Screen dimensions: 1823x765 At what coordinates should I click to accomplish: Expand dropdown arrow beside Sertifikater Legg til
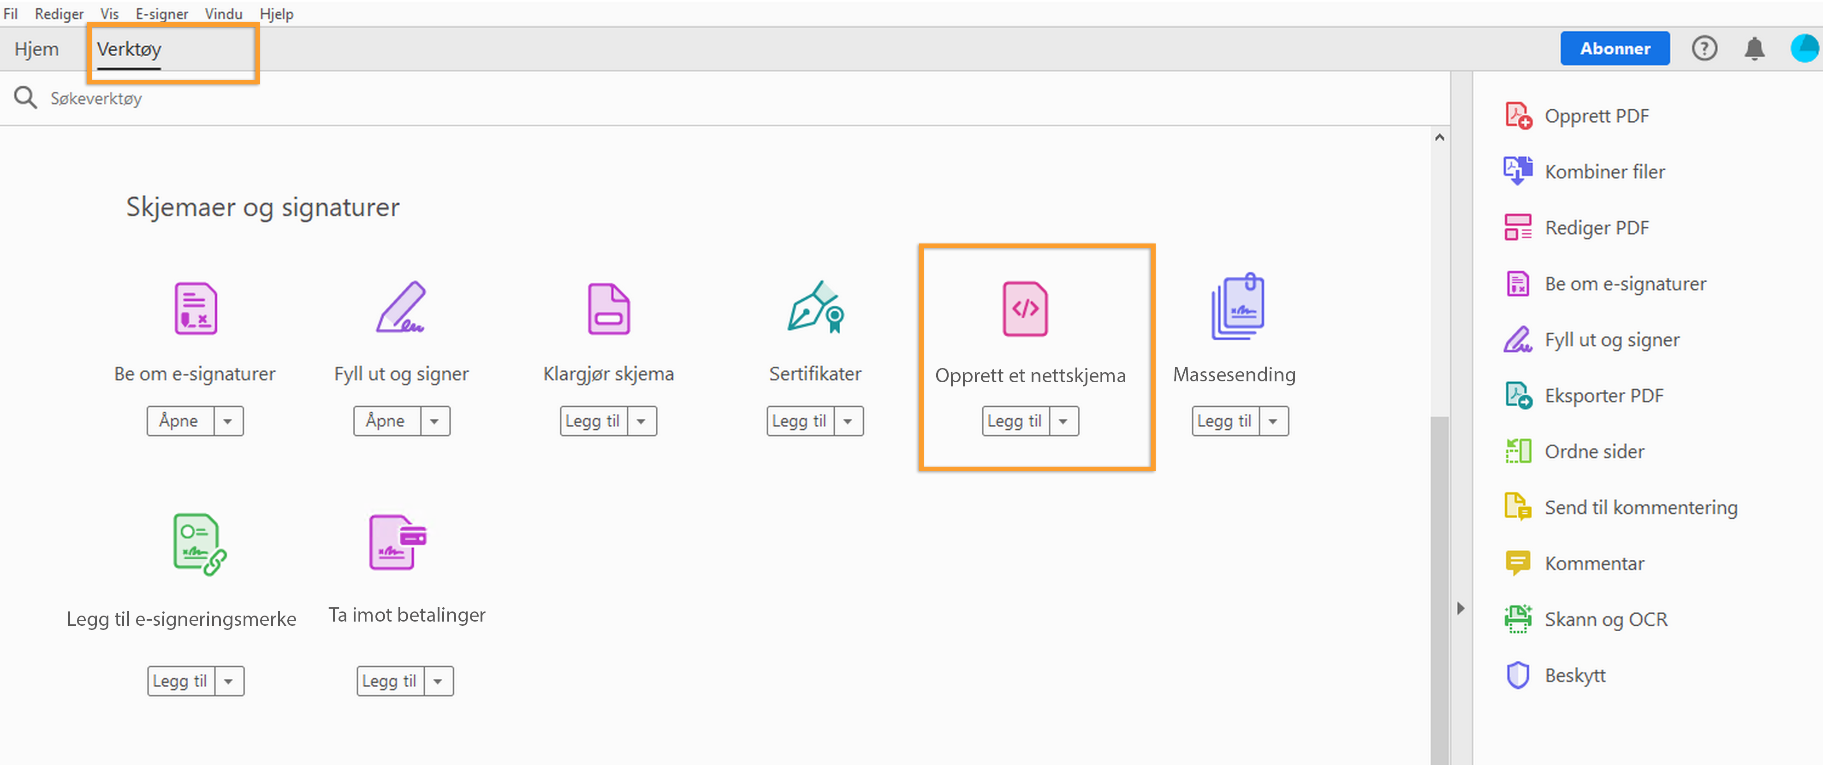848,421
